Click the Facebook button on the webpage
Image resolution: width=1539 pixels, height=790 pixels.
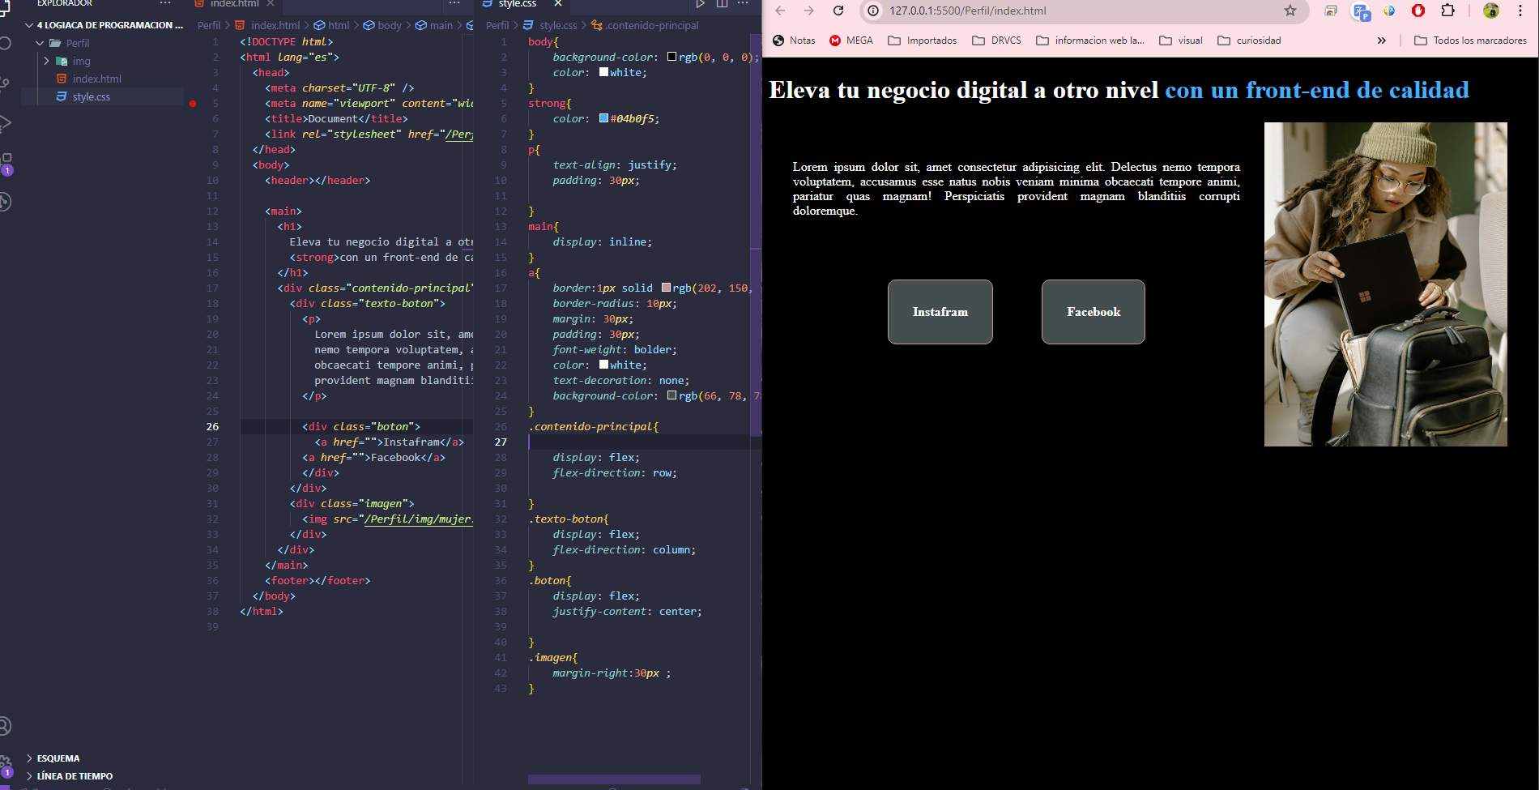1093,312
